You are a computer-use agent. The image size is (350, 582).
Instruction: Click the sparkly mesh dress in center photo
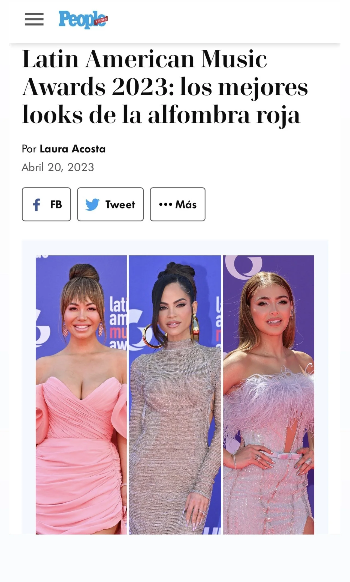click(174, 437)
